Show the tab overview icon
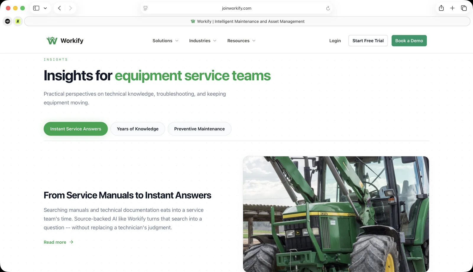The height and width of the screenshot is (272, 473). pos(464,8)
